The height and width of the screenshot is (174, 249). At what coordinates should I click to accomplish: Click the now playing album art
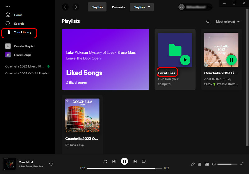tap(10, 164)
